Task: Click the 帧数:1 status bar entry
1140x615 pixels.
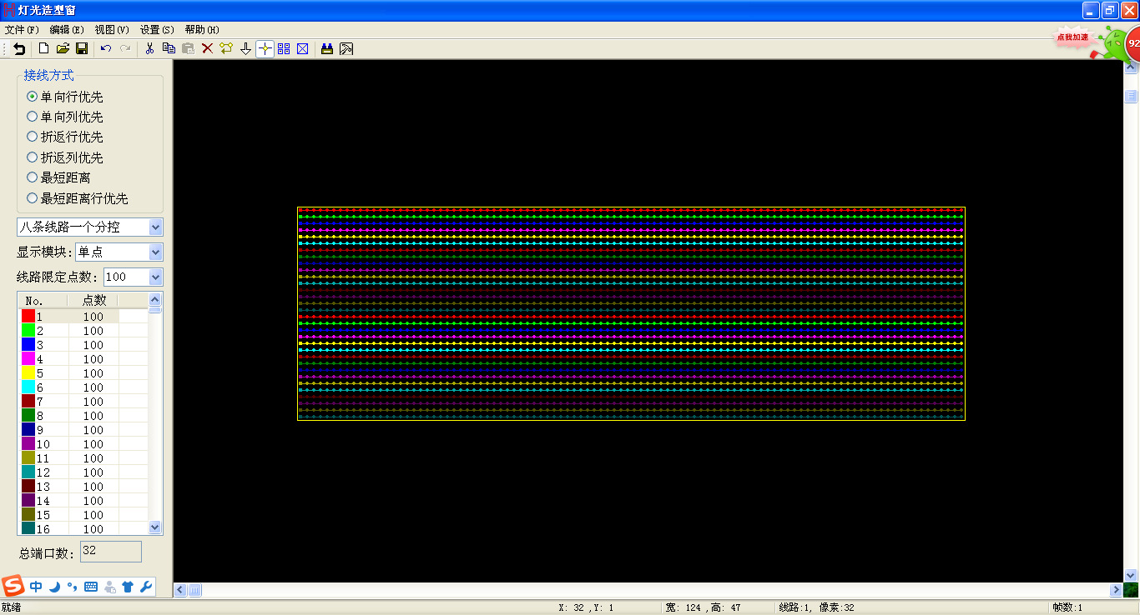Action: coord(1067,607)
